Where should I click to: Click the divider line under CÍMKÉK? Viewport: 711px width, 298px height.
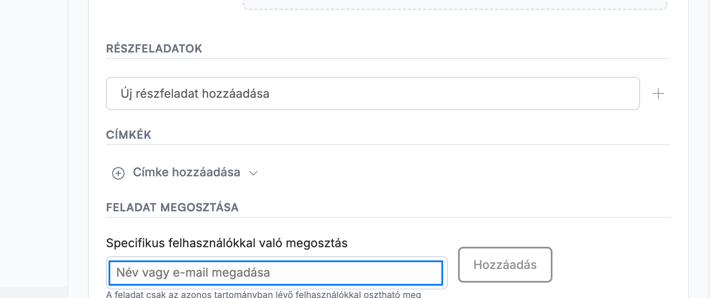[388, 145]
